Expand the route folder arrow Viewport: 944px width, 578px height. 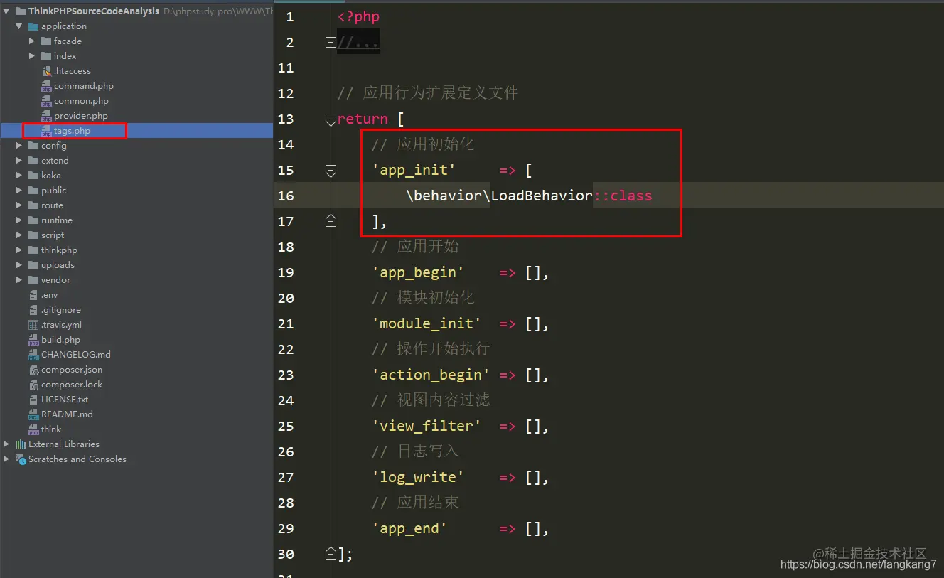pos(19,205)
